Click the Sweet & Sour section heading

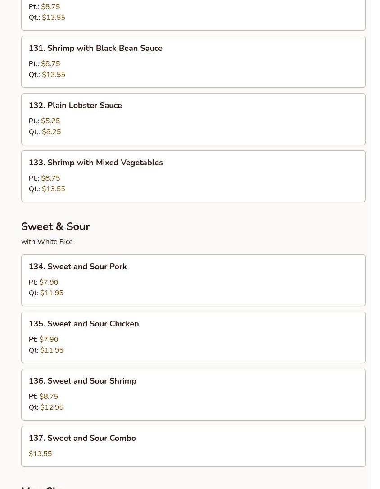click(x=55, y=226)
